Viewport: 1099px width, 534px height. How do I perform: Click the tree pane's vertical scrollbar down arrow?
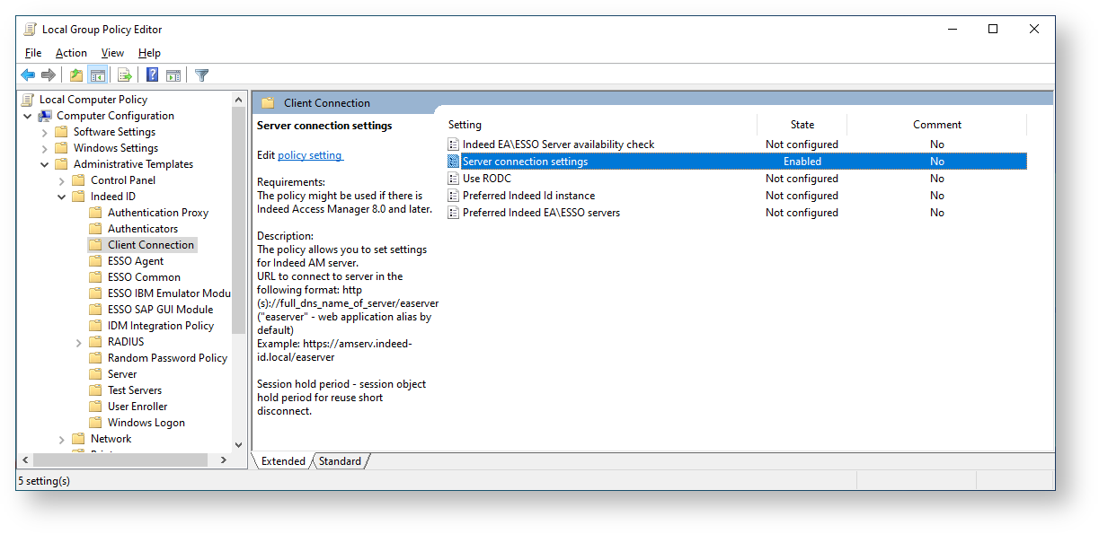pos(238,444)
